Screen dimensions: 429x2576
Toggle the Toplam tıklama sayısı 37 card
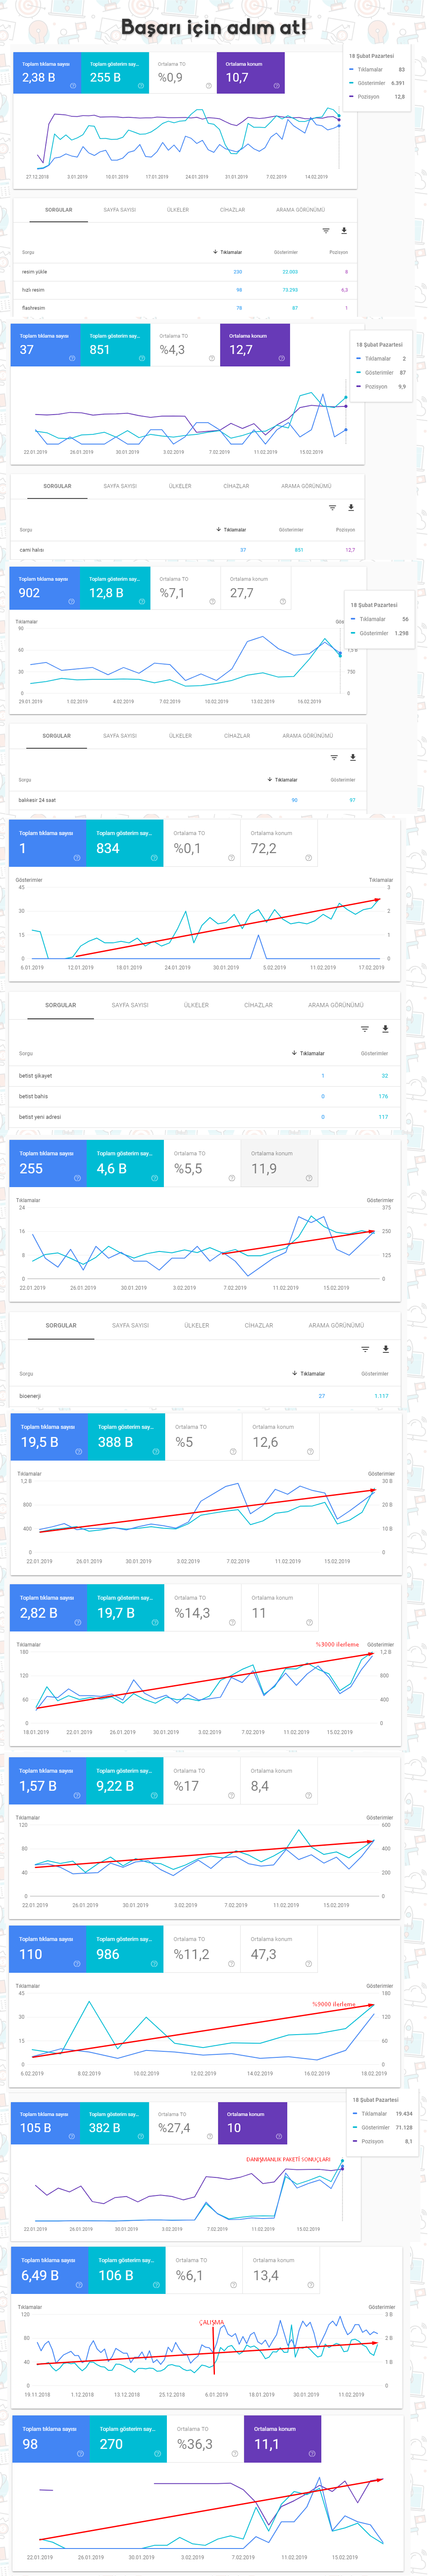point(46,345)
